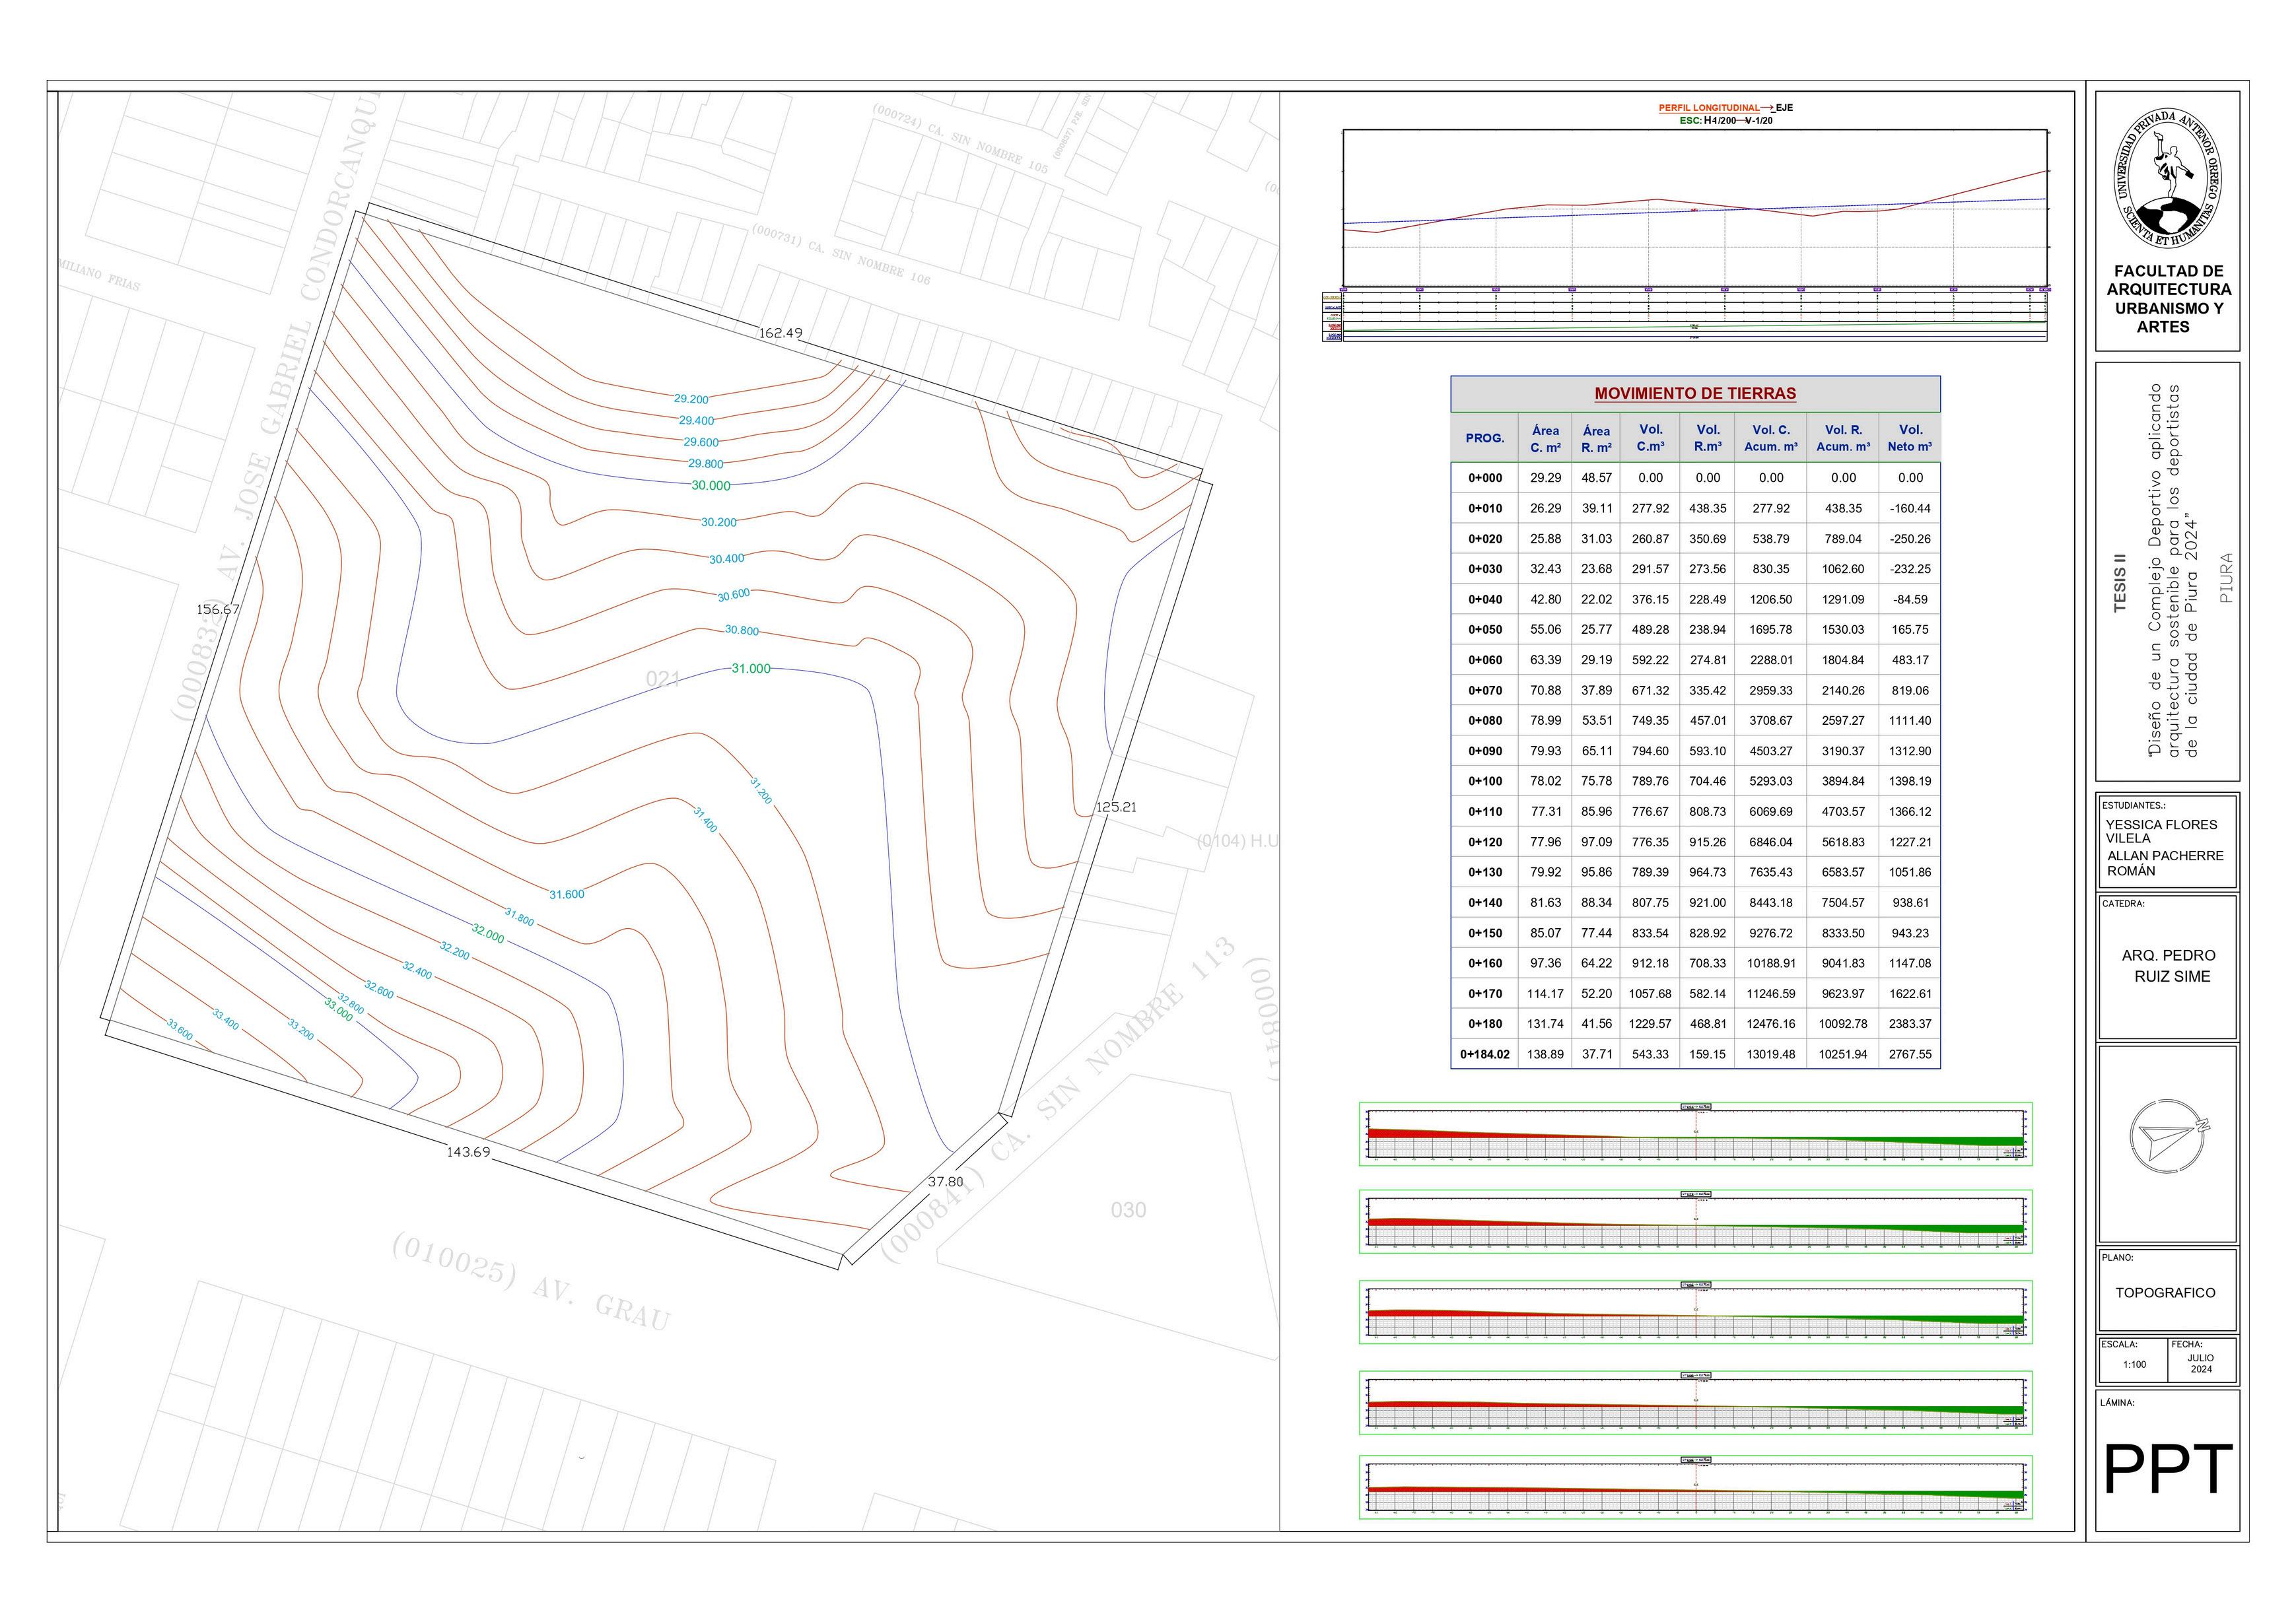
Task: Click the MOVIMIENTO DE TIERRAS table title
Action: pyautogui.click(x=1695, y=394)
